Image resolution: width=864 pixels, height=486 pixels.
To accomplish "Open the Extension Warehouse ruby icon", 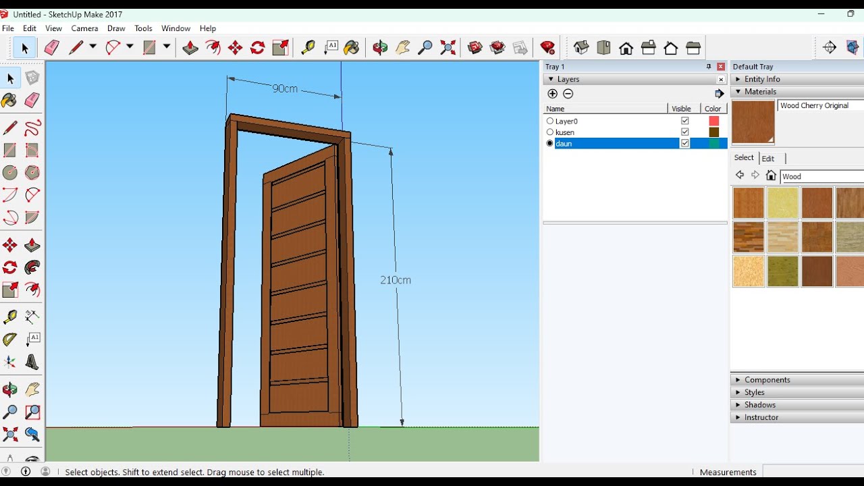I will [x=547, y=47].
